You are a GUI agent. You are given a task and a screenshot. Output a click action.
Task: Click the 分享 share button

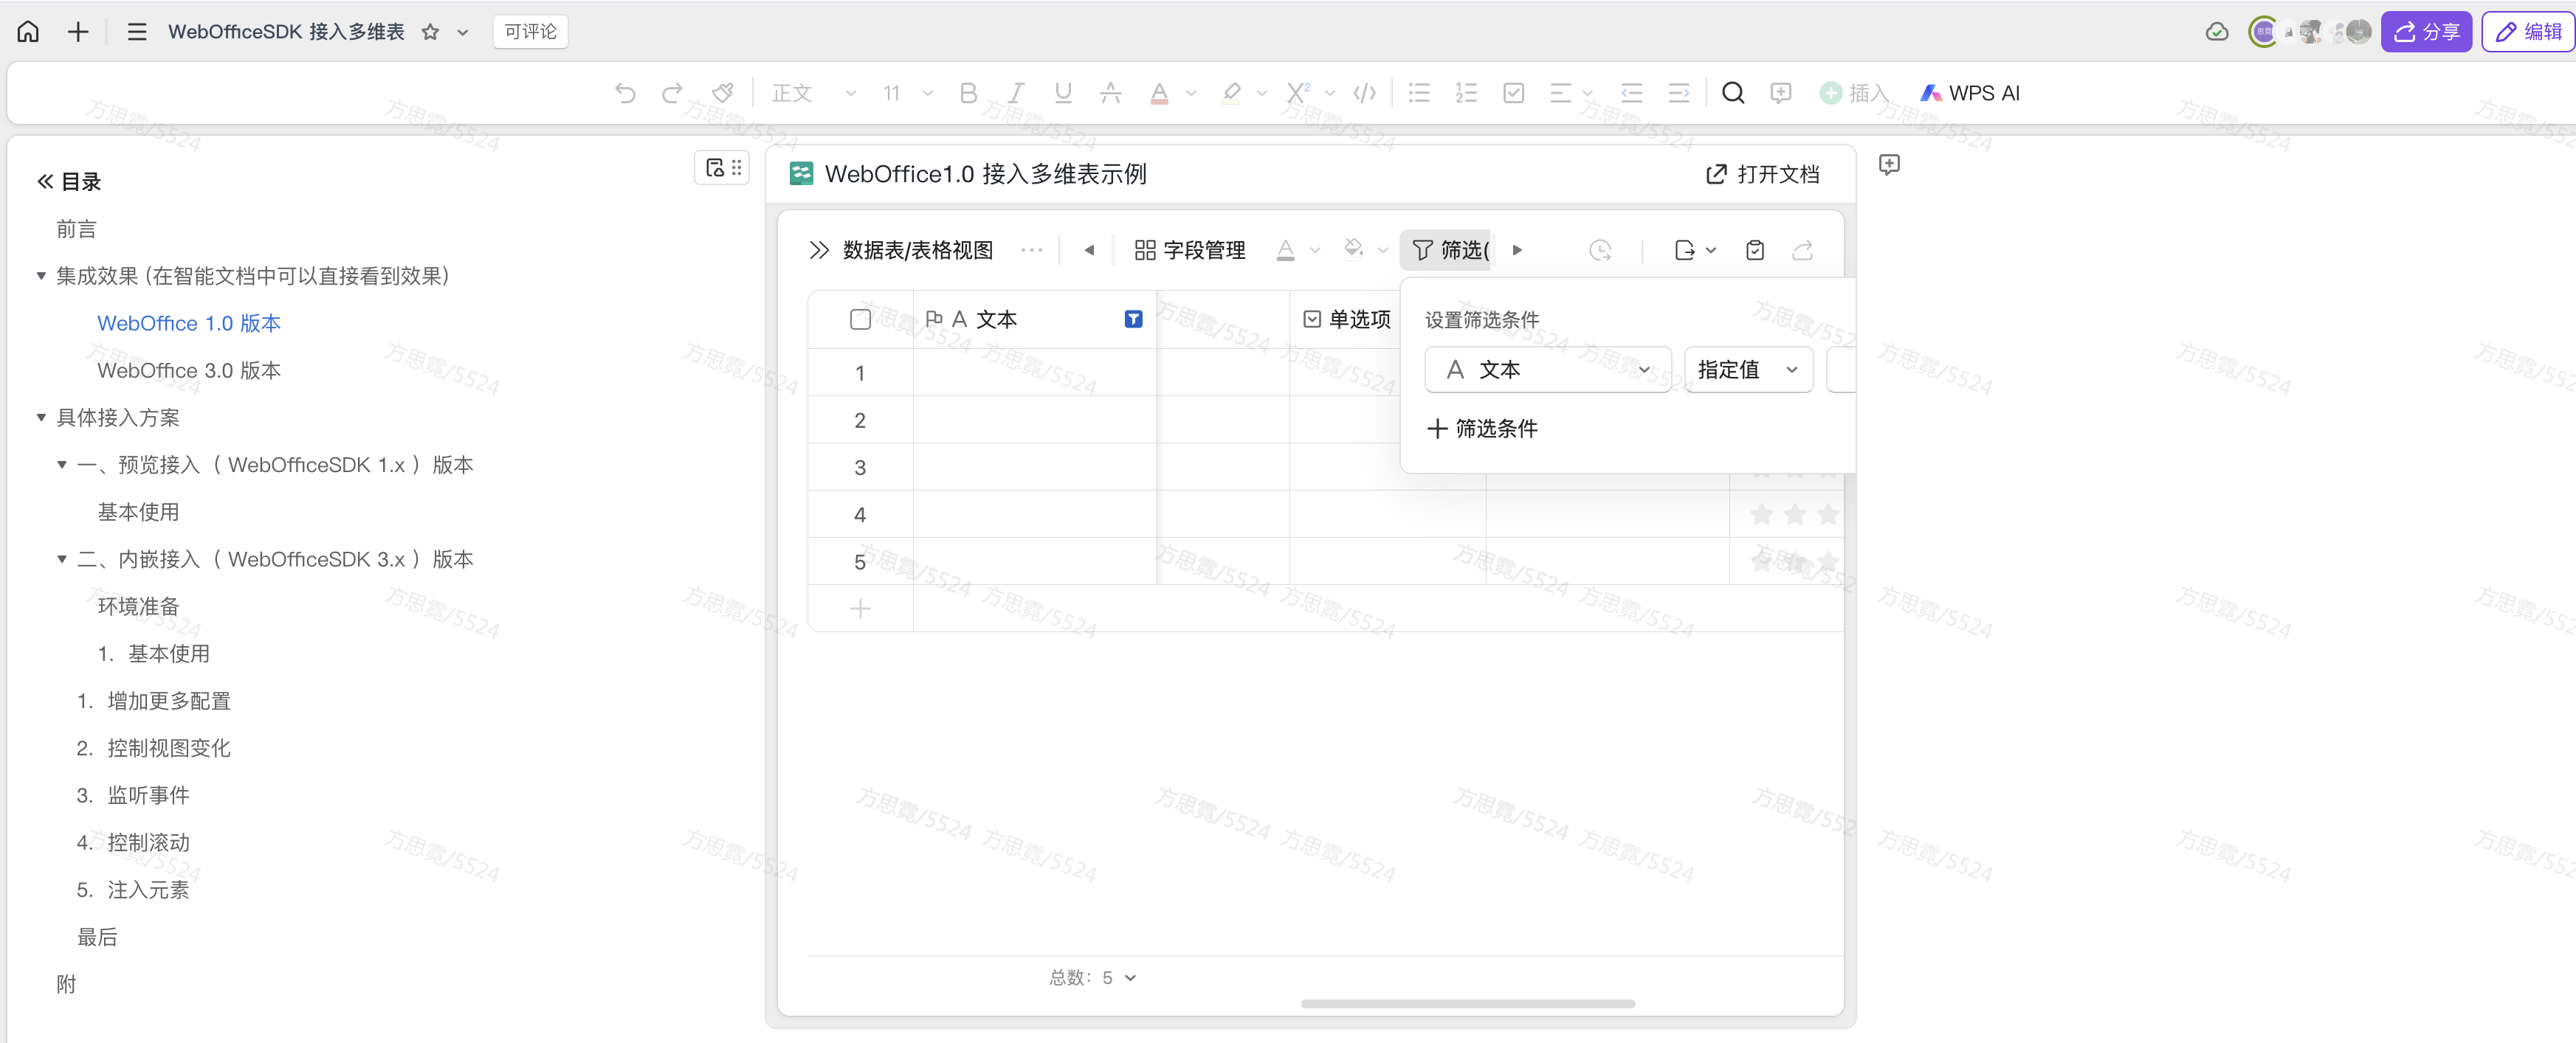[x=2426, y=32]
